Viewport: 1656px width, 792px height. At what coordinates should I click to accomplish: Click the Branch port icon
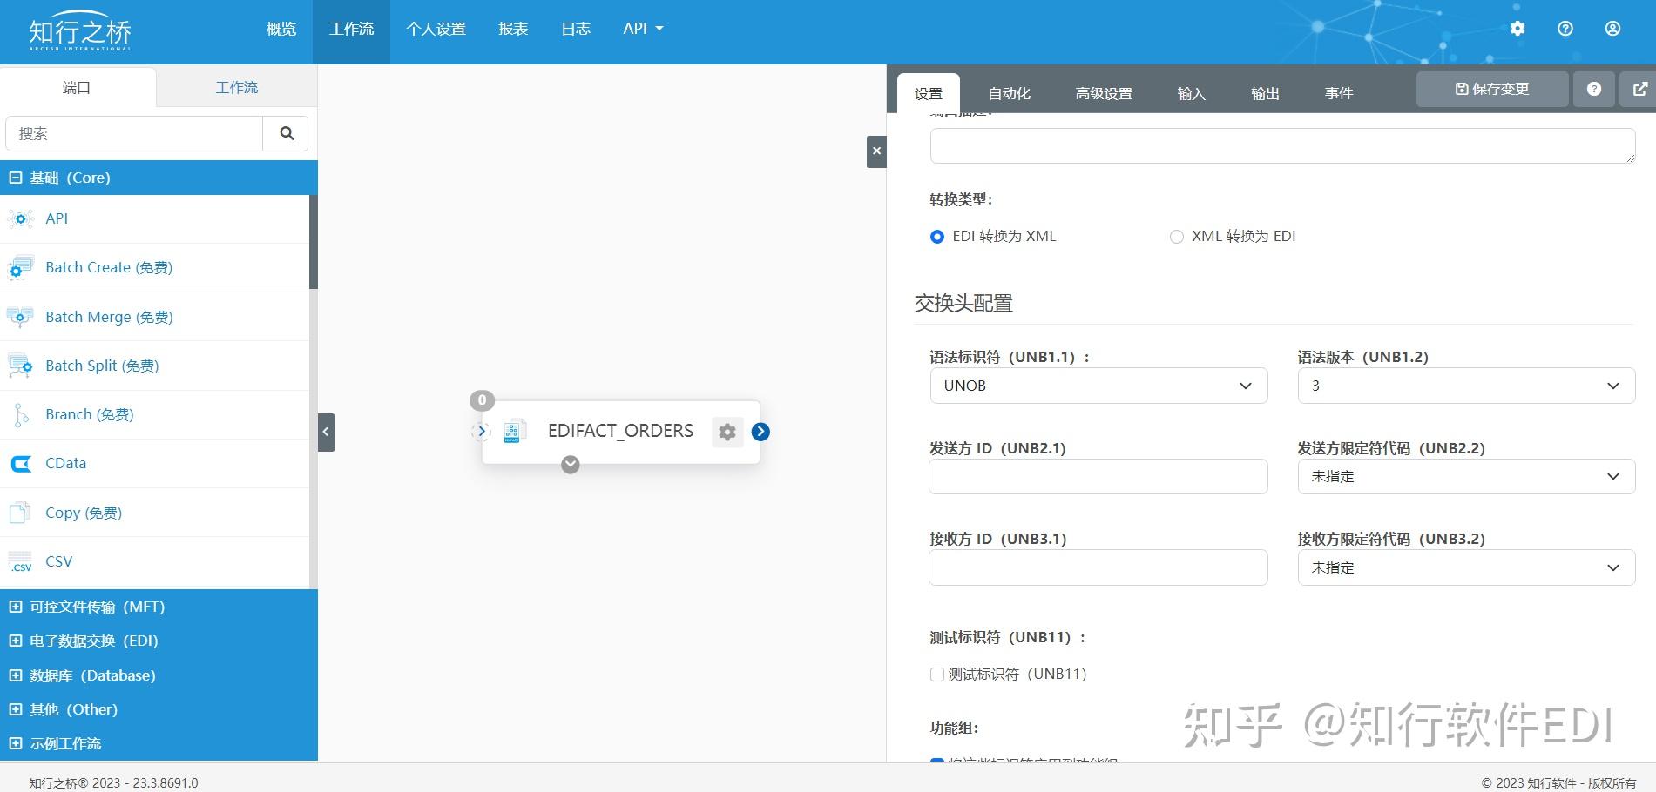19,414
